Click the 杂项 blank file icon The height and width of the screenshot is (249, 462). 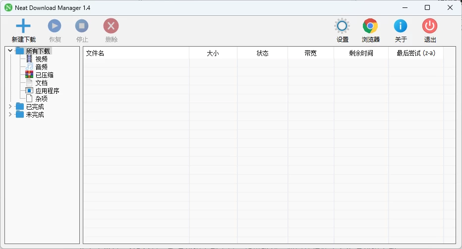[29, 98]
